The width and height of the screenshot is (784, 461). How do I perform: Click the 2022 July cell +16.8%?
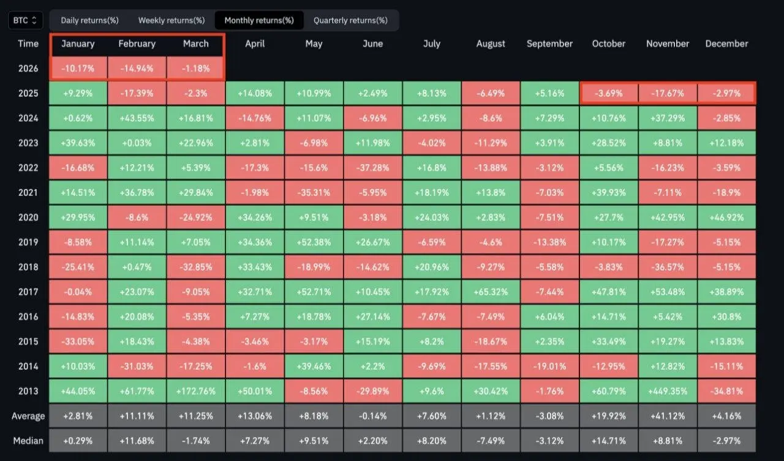coord(431,168)
